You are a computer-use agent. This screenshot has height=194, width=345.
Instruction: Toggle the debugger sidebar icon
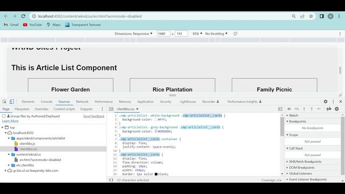tap(280, 109)
